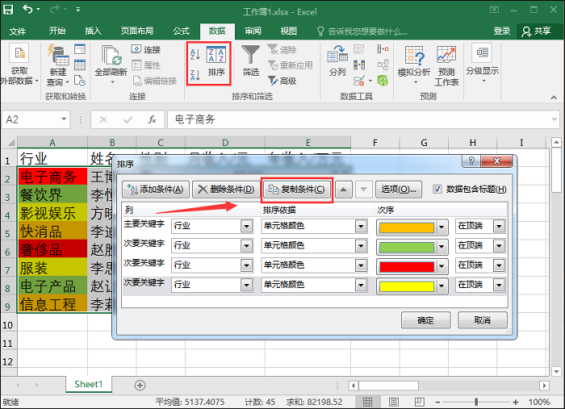Switch to Page Break Preview
The height and width of the screenshot is (409, 565).
tap(419, 402)
